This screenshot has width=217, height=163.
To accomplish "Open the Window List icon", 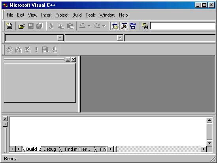I will [133, 26].
